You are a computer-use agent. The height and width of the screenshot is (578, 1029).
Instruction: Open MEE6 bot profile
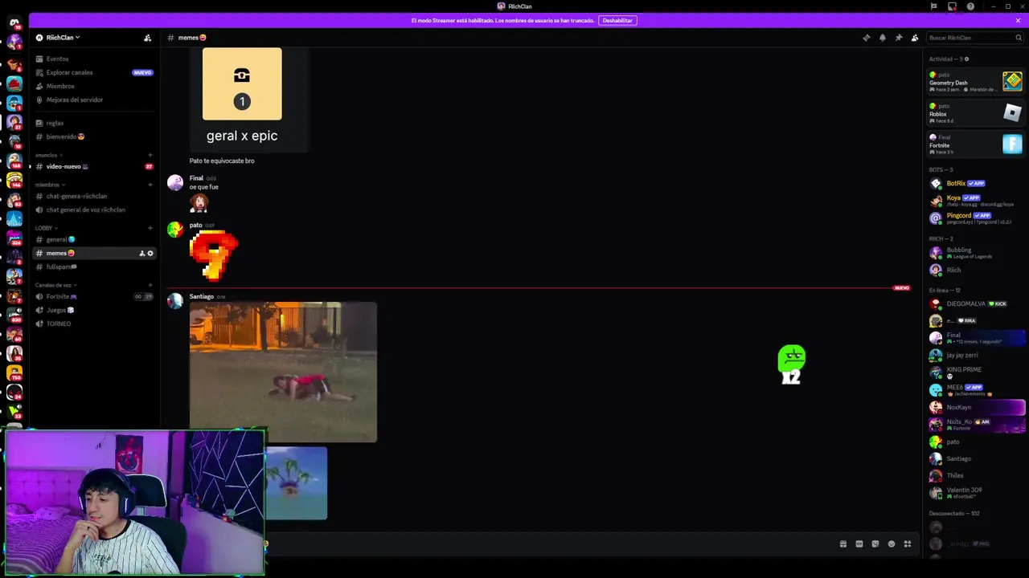pyautogui.click(x=975, y=389)
